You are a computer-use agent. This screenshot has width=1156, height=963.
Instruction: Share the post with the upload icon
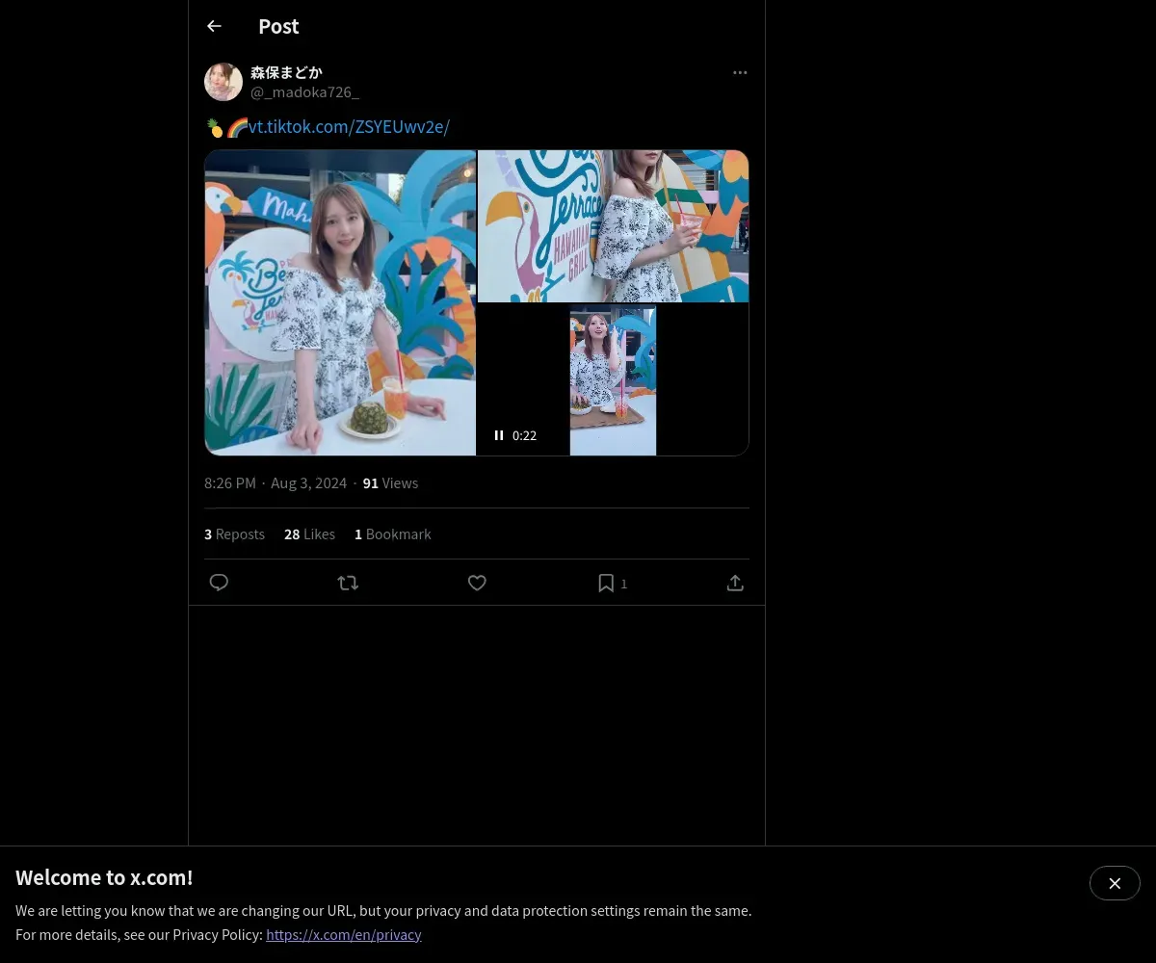click(x=735, y=583)
